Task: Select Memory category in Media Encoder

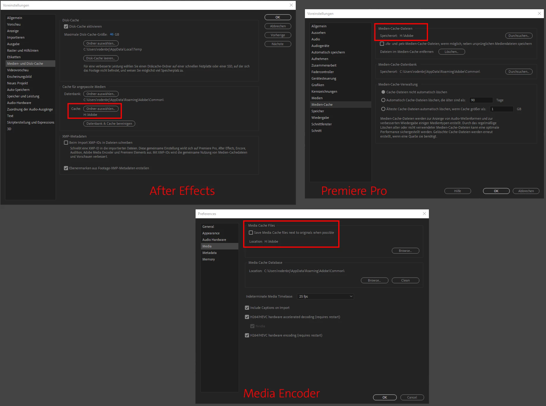Action: point(219,259)
